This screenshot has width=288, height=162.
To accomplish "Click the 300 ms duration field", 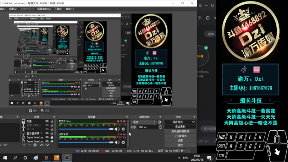I will pyautogui.click(x=148, y=127).
